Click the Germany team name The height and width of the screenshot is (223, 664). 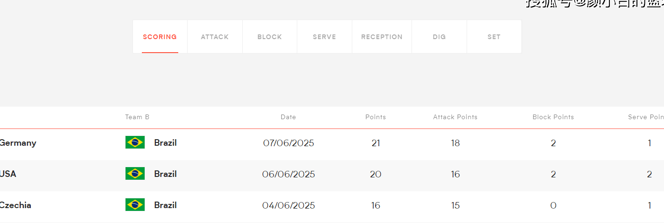pyautogui.click(x=18, y=143)
